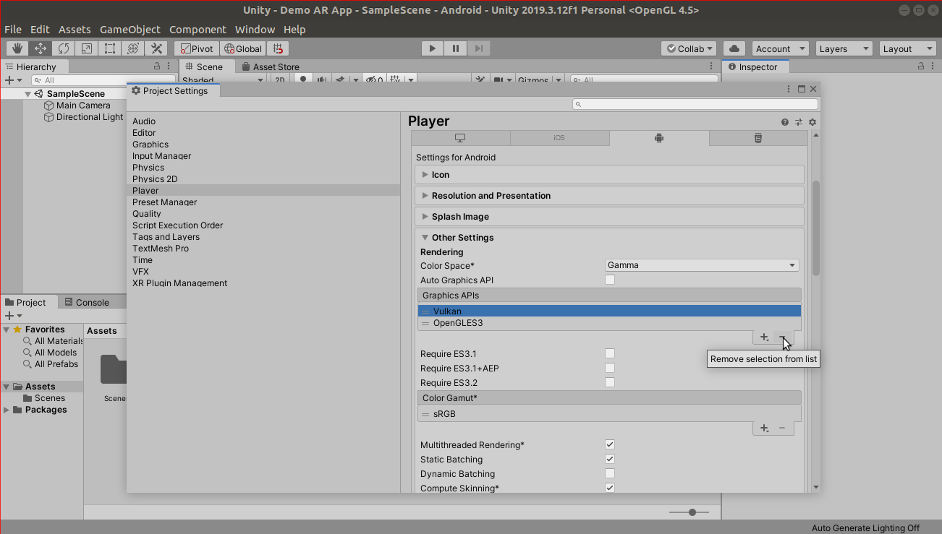This screenshot has height=534, width=942.
Task: Select the Rotate tool
Action: tap(64, 48)
